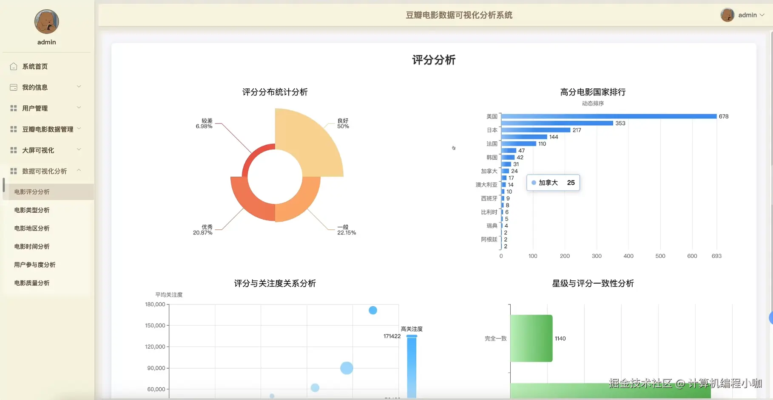Collapse the 数据可视化分析 section

coord(79,170)
